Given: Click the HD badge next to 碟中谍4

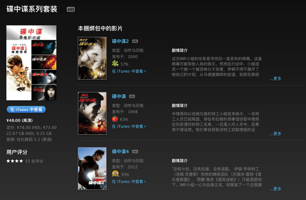Looking at the screenshot, I should (135, 152).
